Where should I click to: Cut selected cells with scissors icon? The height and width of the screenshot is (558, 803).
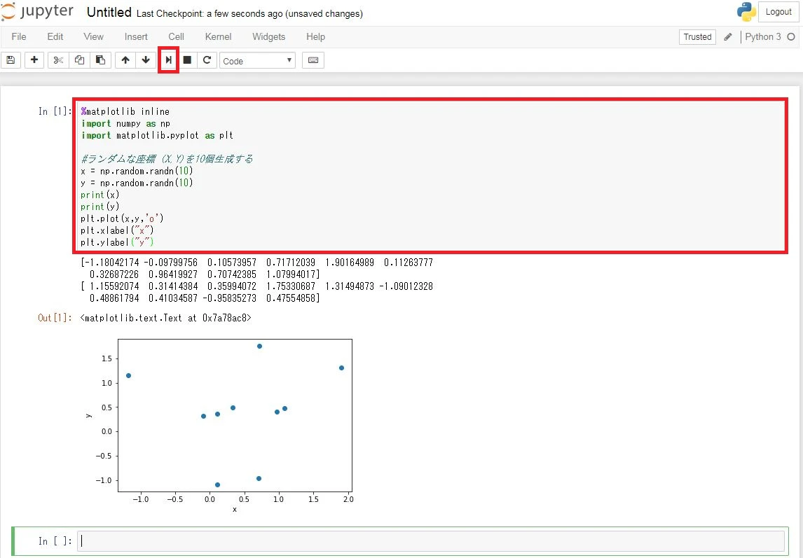(58, 60)
